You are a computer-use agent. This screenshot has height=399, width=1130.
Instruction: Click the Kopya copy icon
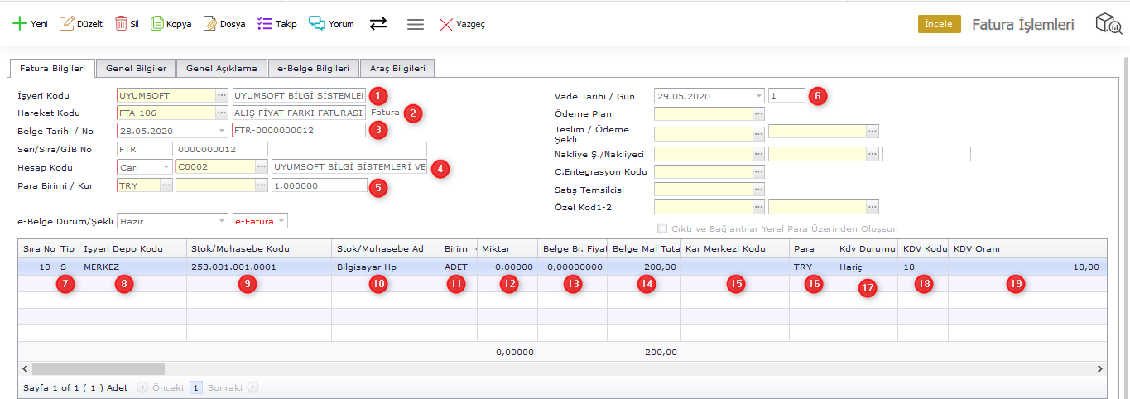point(157,24)
